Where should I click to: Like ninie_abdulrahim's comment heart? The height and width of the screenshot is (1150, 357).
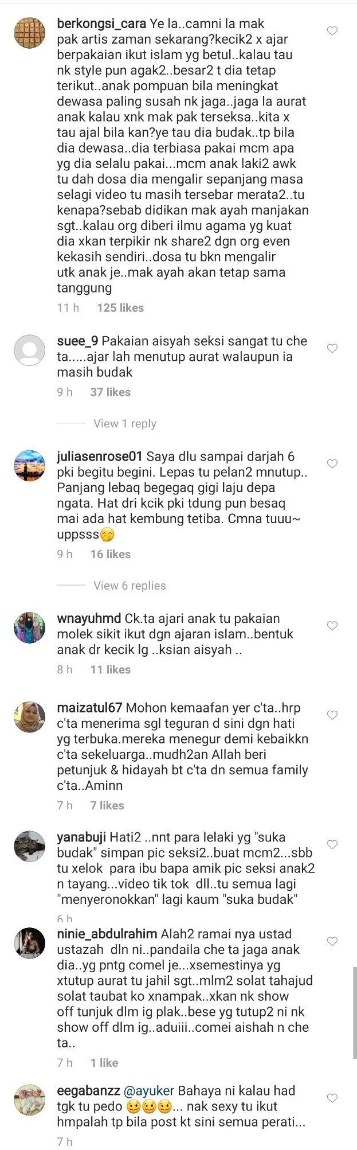(x=332, y=941)
